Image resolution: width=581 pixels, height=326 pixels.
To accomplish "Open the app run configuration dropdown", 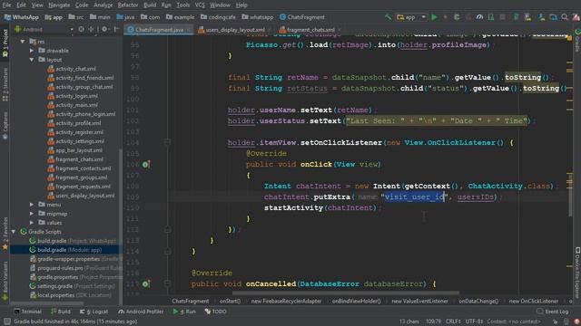I will (x=411, y=17).
